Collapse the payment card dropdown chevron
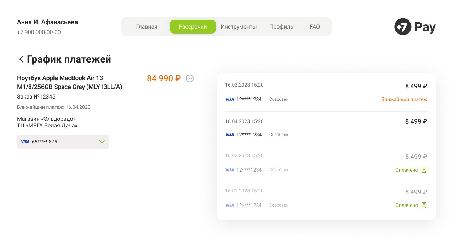Image resolution: width=453 pixels, height=238 pixels. [102, 142]
